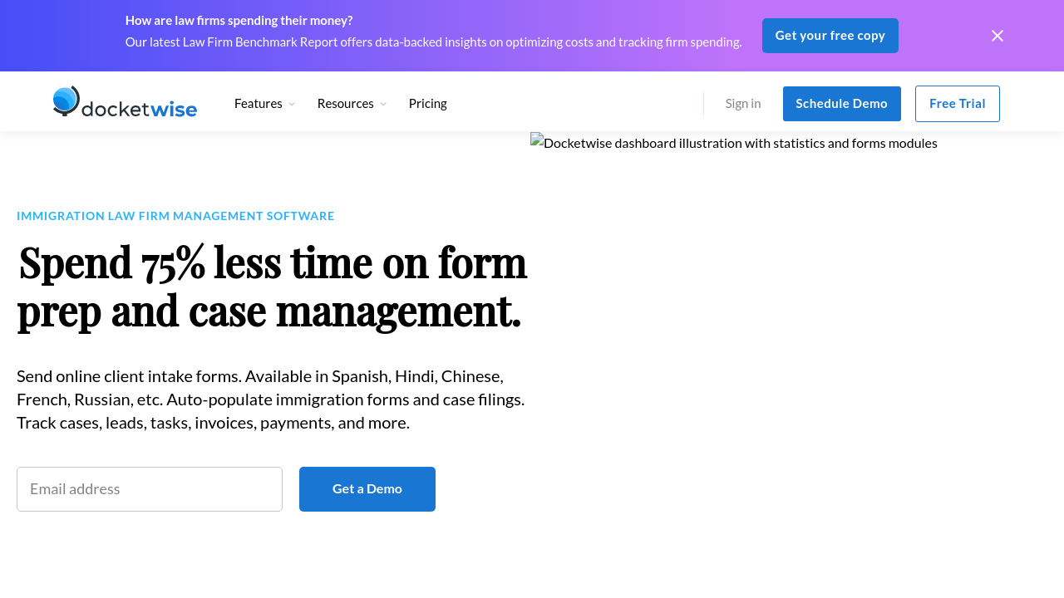Image resolution: width=1064 pixels, height=598 pixels.
Task: Click the Docketwise dashboard illustration image
Action: tap(734, 143)
